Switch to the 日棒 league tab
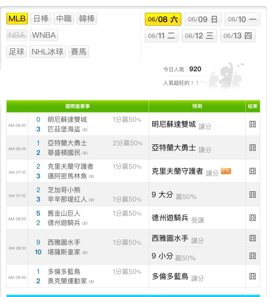270x297 pixels. [41, 18]
